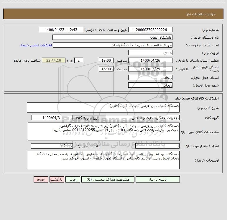227x220 pixels.
Task: Click the label حداقل تاریخ اعتبار قیمت
Action: [x=205, y=69]
